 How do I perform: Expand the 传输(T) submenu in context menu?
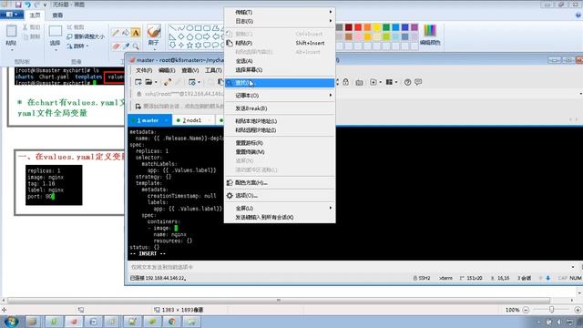280,12
